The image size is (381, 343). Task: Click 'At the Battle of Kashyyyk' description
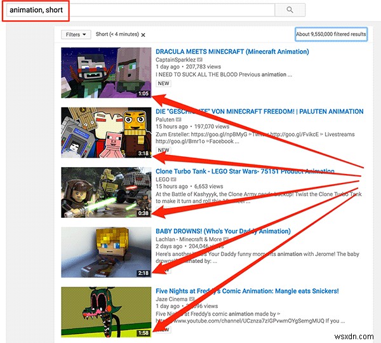258,198
